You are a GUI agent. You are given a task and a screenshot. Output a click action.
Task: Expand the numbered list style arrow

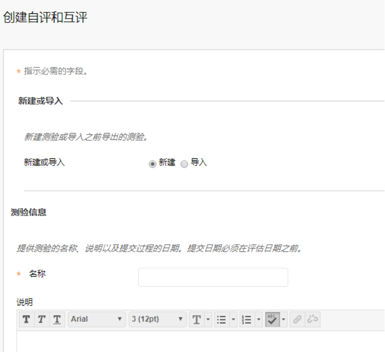(259, 319)
